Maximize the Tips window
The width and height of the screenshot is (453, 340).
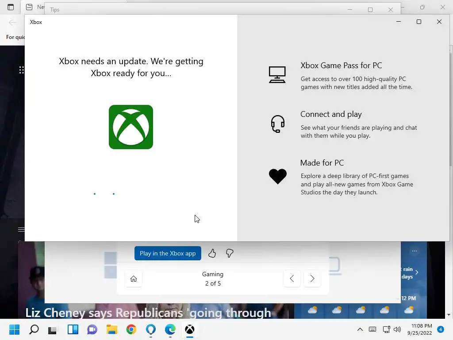coord(370,10)
